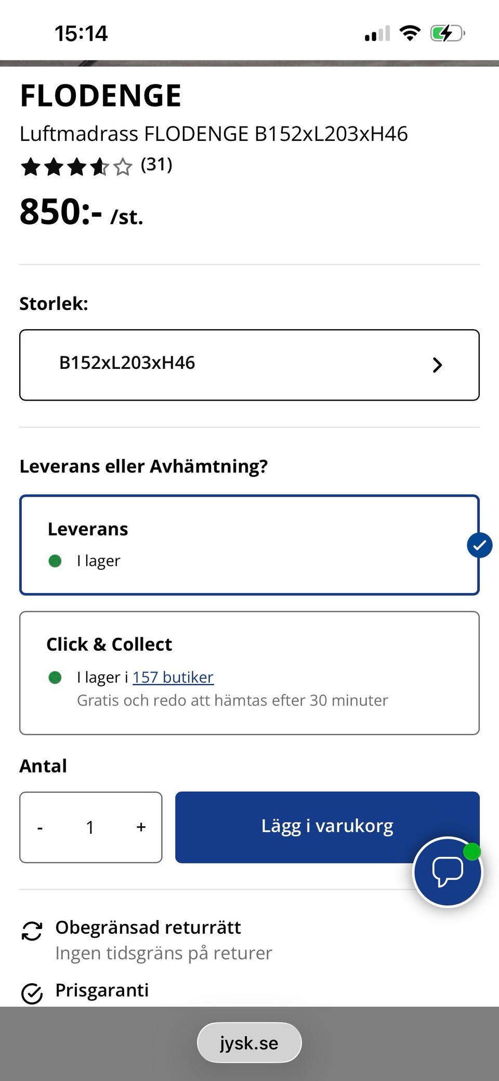The image size is (499, 1081).
Task: Select the Leverans delivery option
Action: 249,545
